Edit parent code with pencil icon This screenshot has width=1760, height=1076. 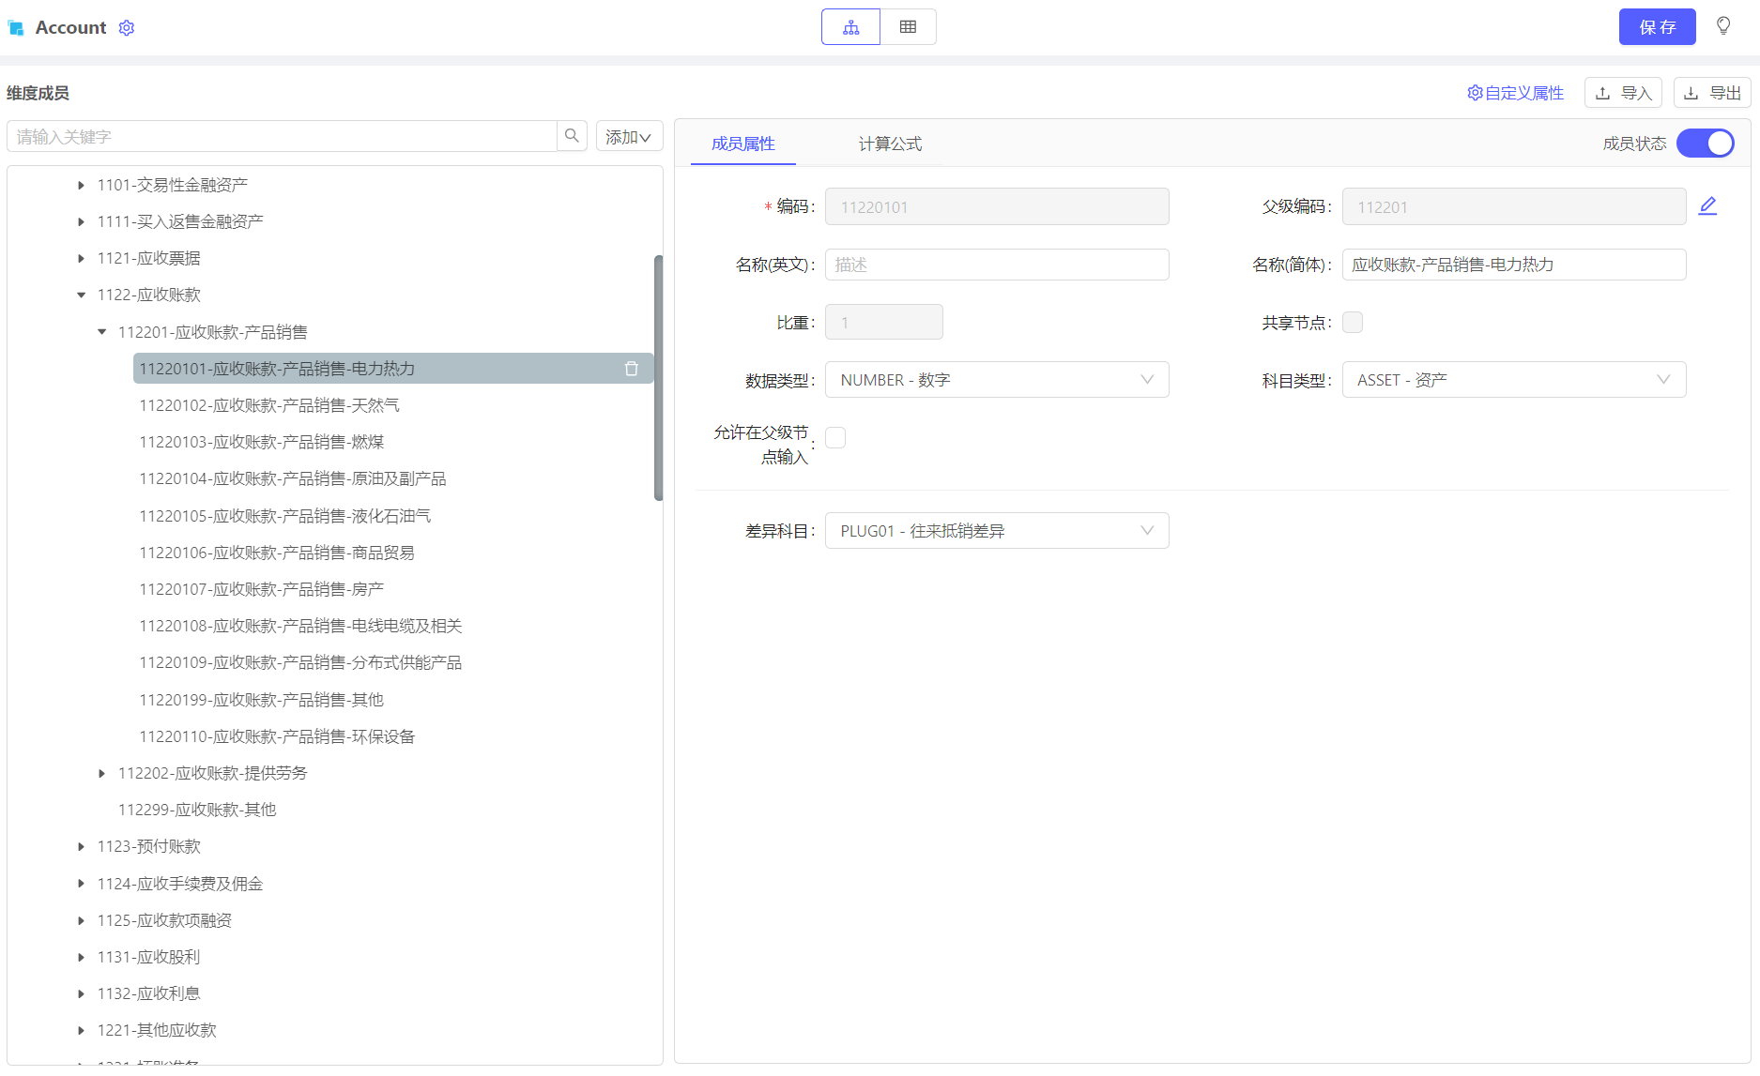click(x=1707, y=205)
